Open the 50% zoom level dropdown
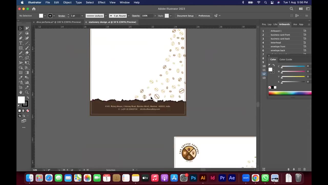328x185 pixels. [x=44, y=170]
